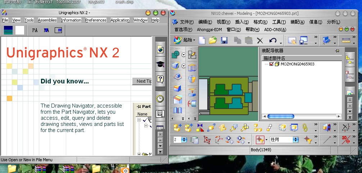Open the Help menu in NX 2
362x173 pixels.
[155, 20]
